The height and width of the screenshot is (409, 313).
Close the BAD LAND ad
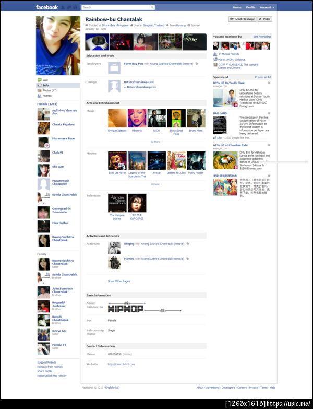tap(269, 113)
